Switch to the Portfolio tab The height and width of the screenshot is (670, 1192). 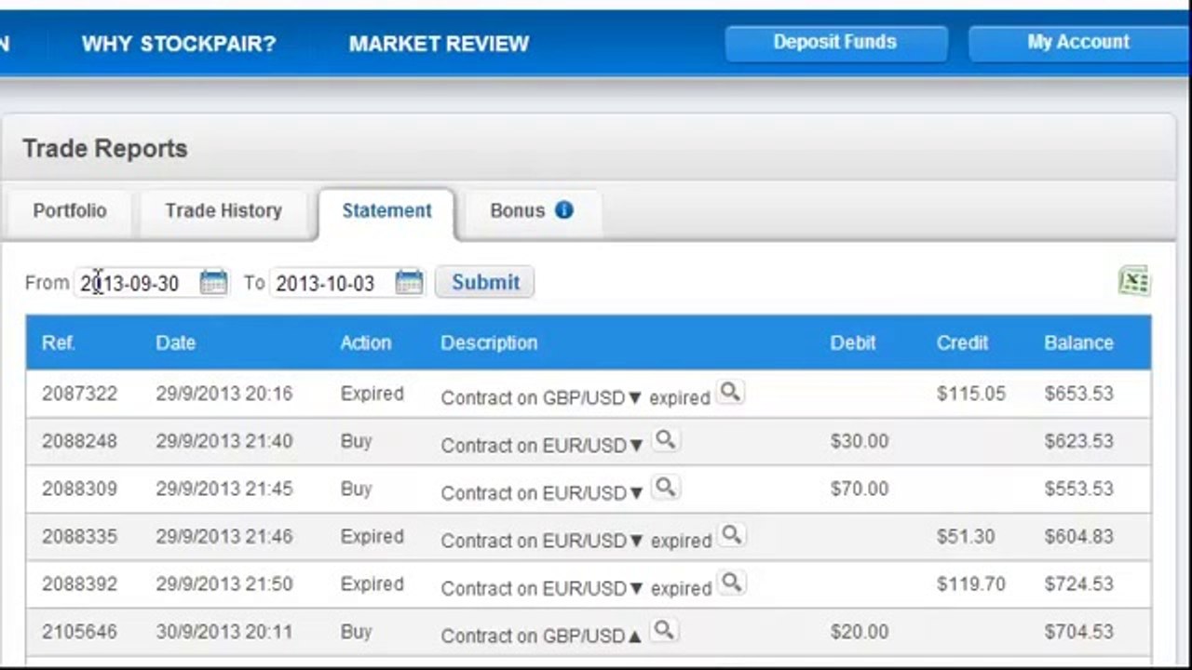click(70, 211)
